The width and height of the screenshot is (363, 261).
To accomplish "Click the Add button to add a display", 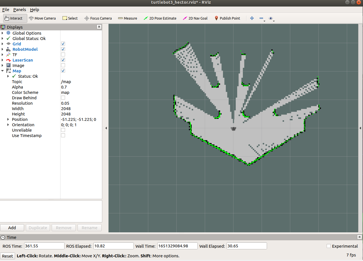I will click(x=12, y=228).
